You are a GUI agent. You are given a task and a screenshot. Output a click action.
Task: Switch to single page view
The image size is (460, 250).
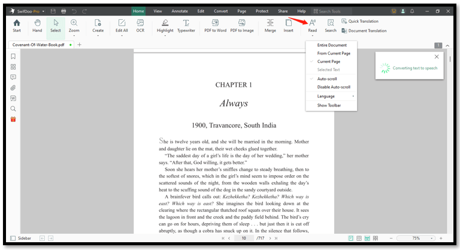[x=350, y=238]
